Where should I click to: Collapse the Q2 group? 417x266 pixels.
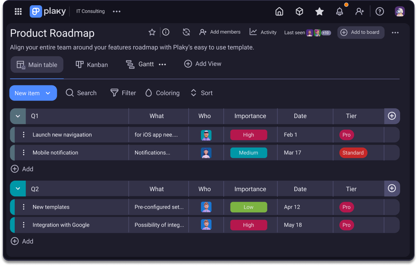click(x=18, y=189)
